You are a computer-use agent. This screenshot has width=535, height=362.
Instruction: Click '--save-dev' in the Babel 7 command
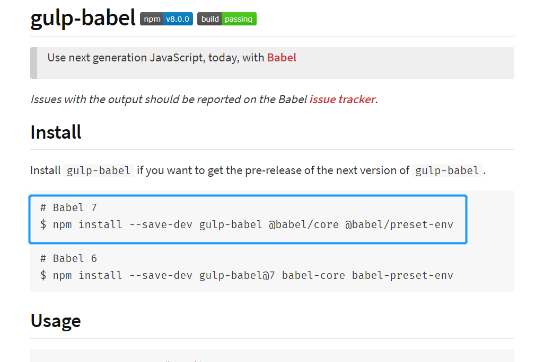(x=161, y=224)
